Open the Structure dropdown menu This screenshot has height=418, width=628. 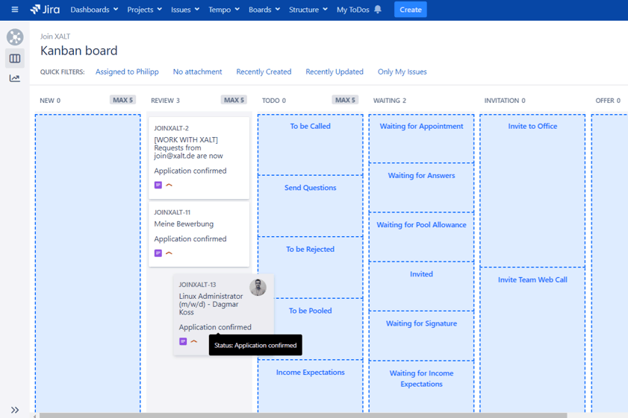(x=308, y=10)
